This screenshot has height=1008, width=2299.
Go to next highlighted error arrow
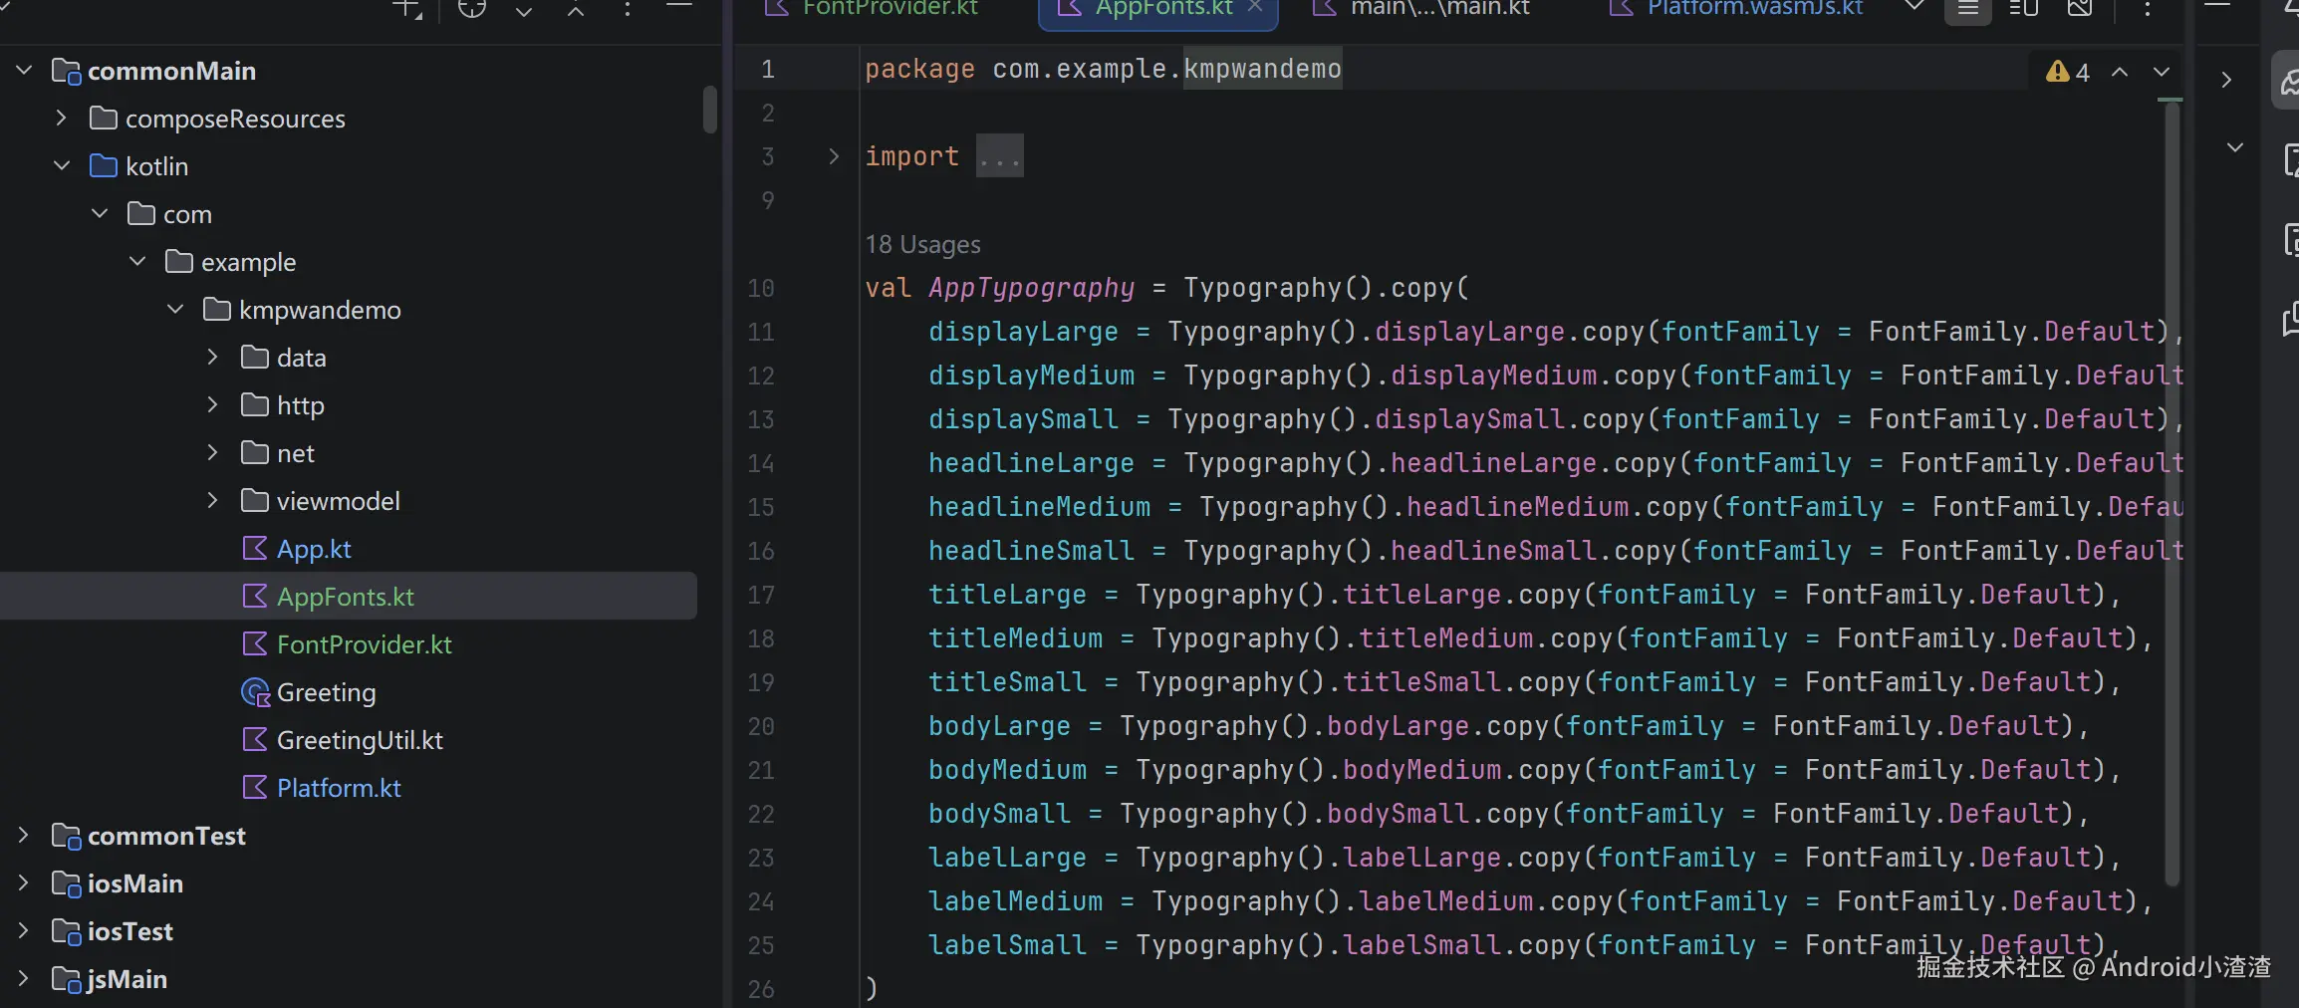pos(2162,72)
